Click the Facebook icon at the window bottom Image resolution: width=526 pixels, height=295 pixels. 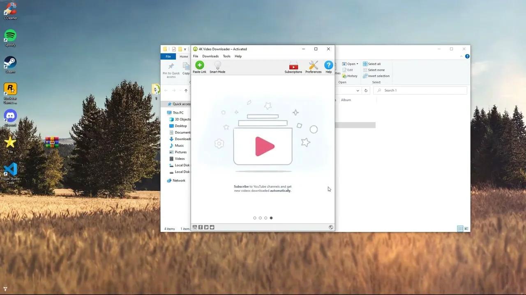pyautogui.click(x=201, y=227)
